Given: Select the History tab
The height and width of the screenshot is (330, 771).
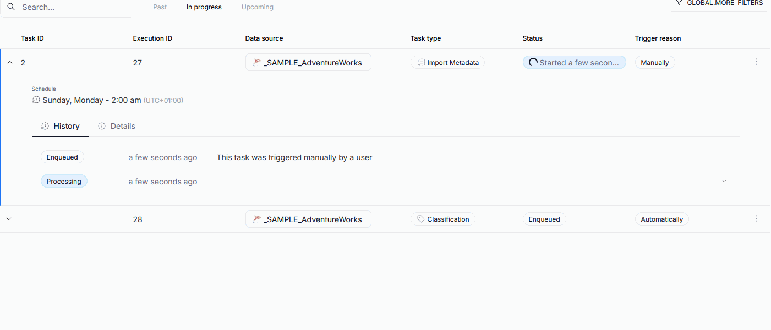Looking at the screenshot, I should [x=61, y=126].
